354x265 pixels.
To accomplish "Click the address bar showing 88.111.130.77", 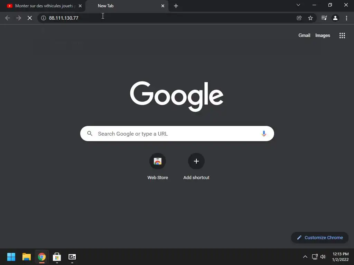I will (167, 18).
